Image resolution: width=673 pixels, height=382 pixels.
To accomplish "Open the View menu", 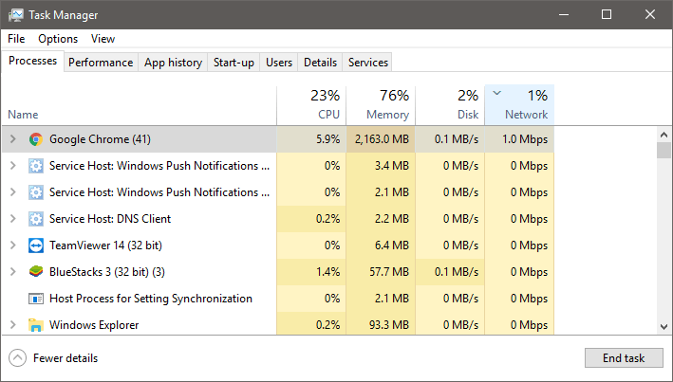I will 103,39.
